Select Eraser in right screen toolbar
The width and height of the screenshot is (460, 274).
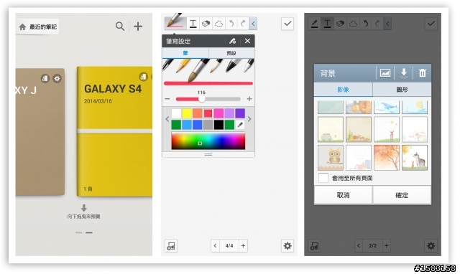340,24
